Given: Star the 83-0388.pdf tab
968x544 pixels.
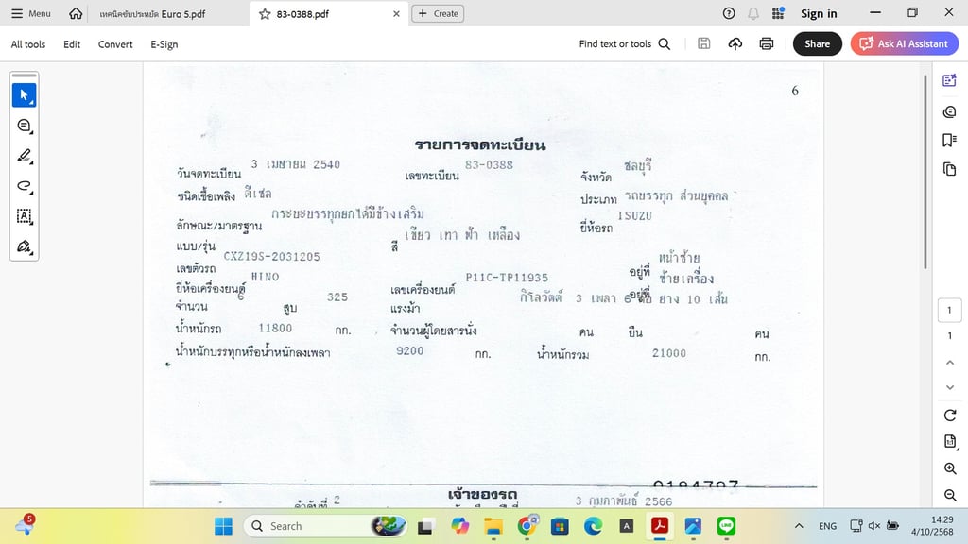Looking at the screenshot, I should tap(265, 14).
